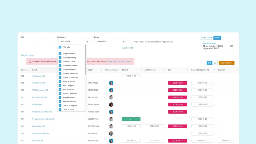Select the Avser tab
Image resolution: width=256 pixels, height=144 pixels.
(217, 38)
